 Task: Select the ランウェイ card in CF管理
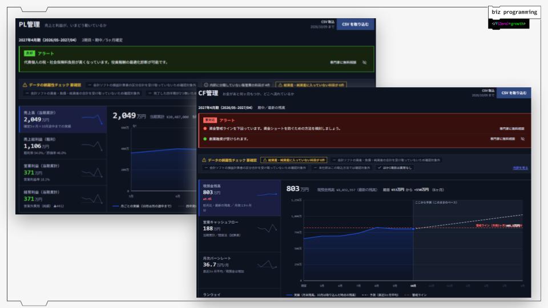click(x=240, y=293)
